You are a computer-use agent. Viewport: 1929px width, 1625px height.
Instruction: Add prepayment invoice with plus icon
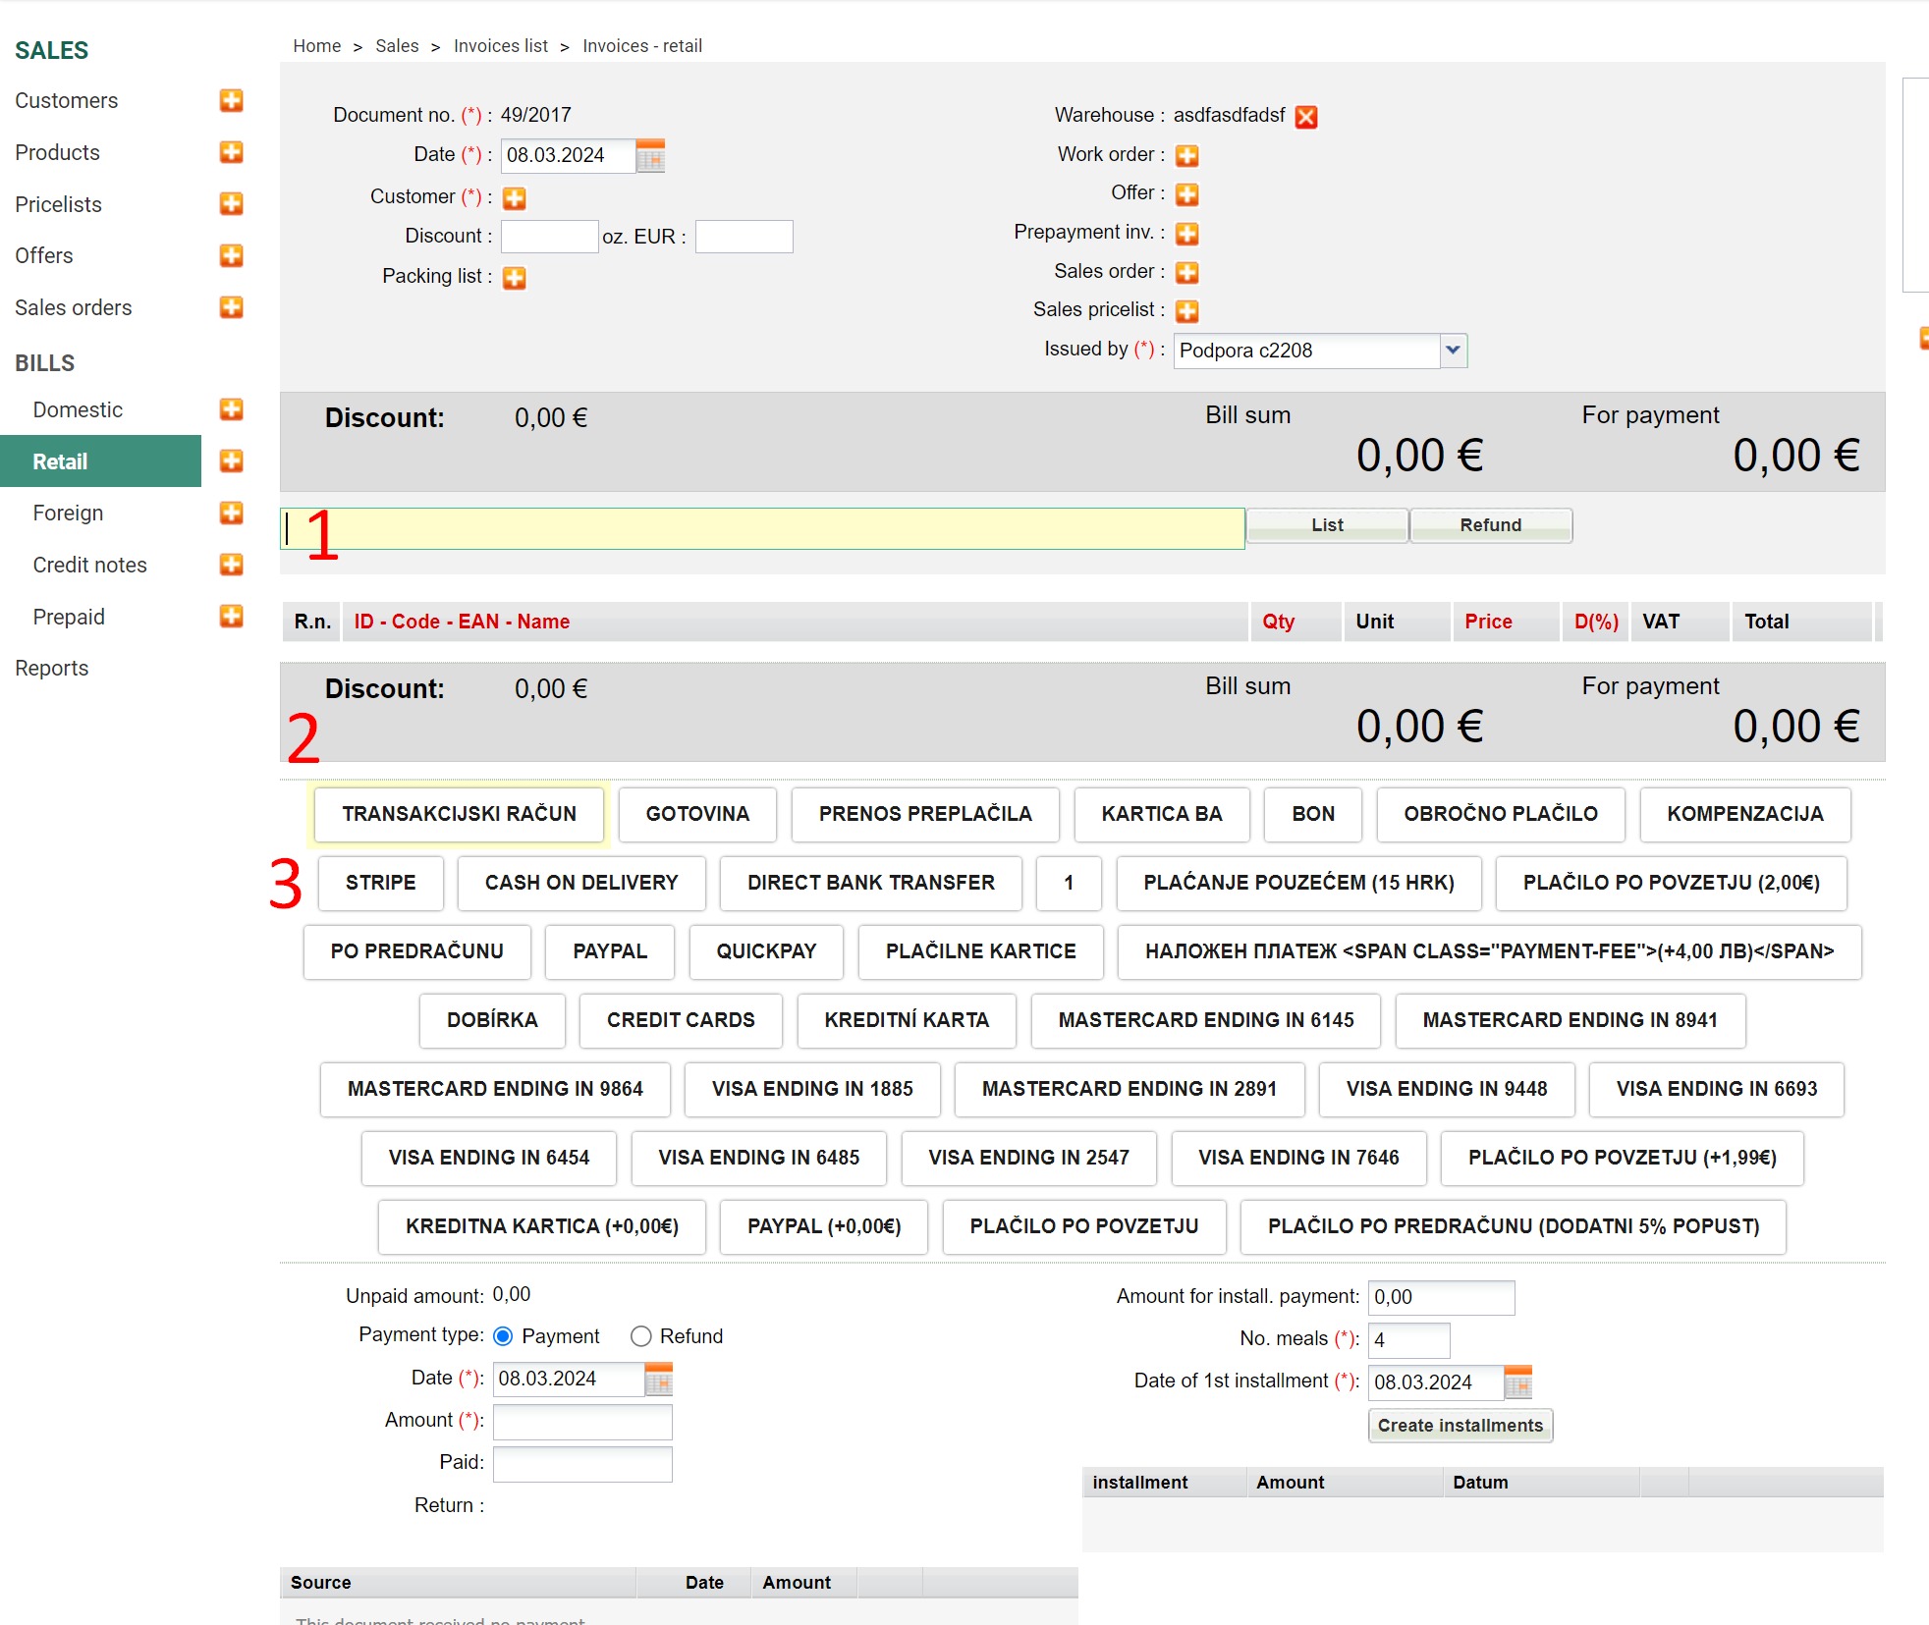point(1187,234)
